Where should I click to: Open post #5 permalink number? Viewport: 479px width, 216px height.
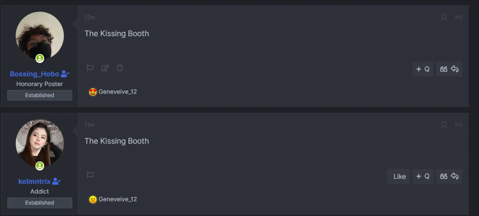(x=458, y=17)
